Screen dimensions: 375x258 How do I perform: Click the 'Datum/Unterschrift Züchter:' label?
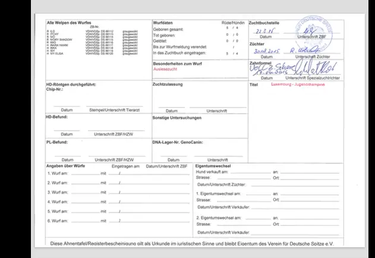click(222, 185)
